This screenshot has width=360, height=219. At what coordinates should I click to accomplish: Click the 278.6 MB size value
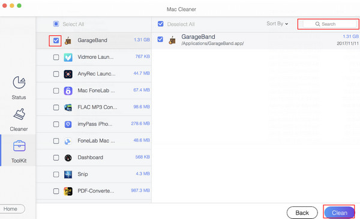point(140,123)
